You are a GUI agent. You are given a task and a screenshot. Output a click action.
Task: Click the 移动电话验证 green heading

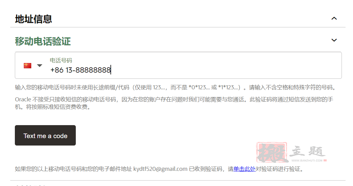coord(43,41)
